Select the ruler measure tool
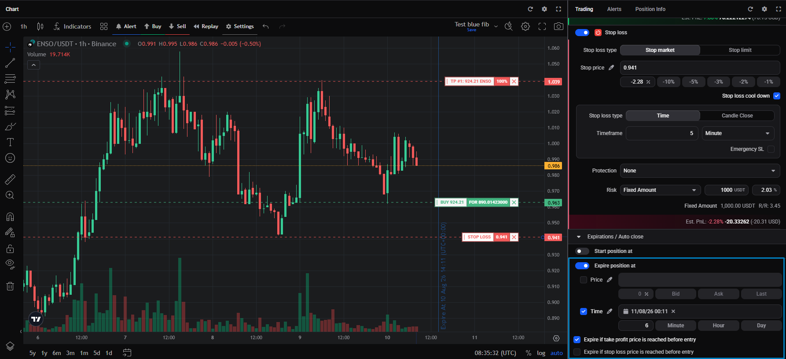Image resolution: width=786 pixels, height=359 pixels. pyautogui.click(x=10, y=179)
